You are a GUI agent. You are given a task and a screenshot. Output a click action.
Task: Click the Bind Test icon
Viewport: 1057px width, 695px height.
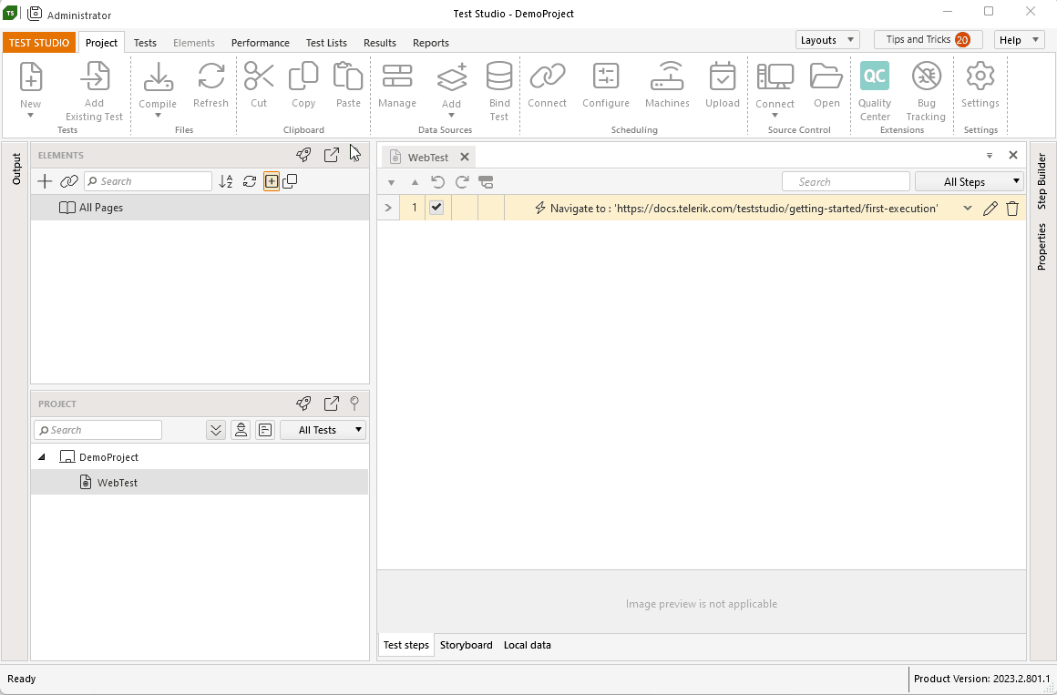(498, 77)
